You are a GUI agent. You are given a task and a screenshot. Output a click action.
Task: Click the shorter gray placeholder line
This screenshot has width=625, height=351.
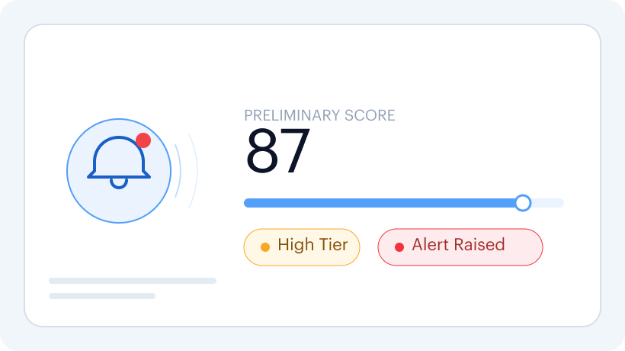102,296
